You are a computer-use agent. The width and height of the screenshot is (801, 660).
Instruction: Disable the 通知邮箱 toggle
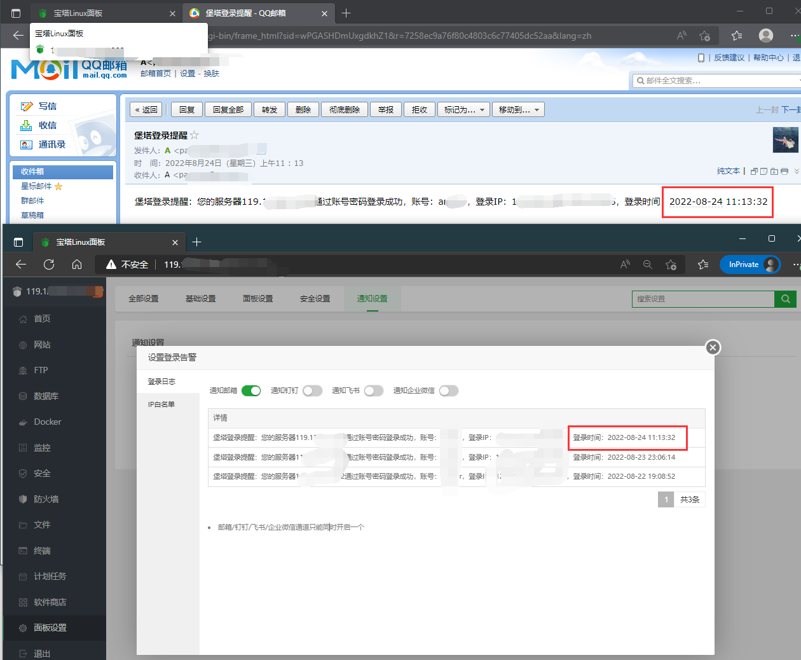coord(251,390)
